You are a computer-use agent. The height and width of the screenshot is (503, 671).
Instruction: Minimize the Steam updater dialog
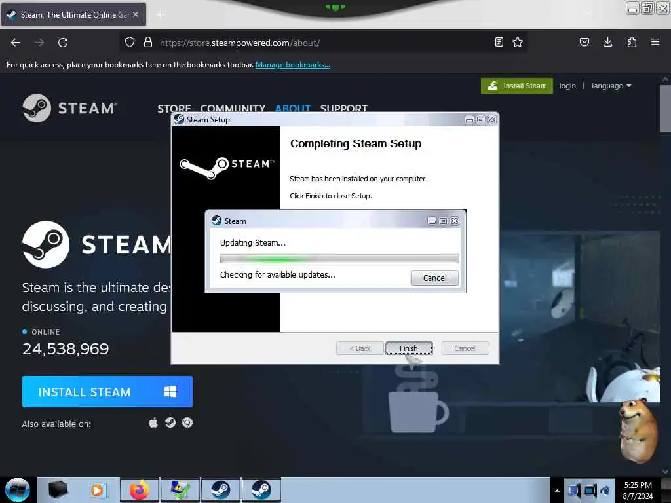432,221
